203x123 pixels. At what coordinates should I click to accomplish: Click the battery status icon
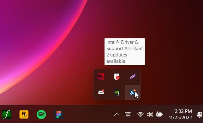click(x=159, y=114)
